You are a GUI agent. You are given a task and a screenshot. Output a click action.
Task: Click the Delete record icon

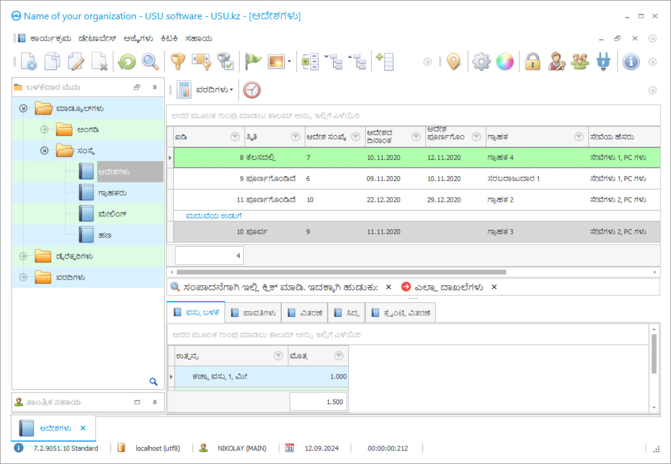pos(99,62)
